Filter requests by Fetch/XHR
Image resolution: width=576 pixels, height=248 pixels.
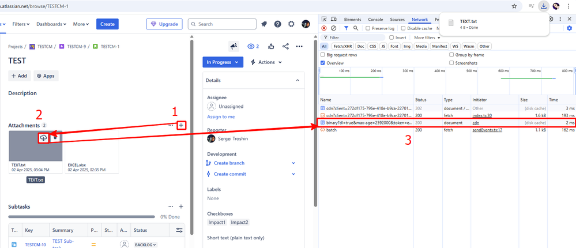pos(342,46)
